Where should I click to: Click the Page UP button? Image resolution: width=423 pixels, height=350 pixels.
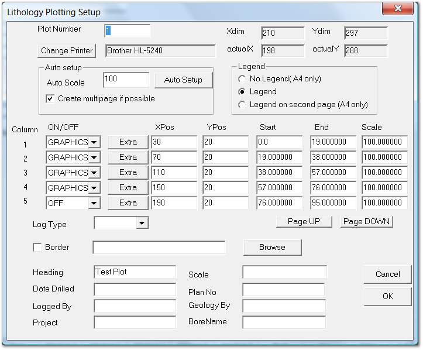point(304,222)
